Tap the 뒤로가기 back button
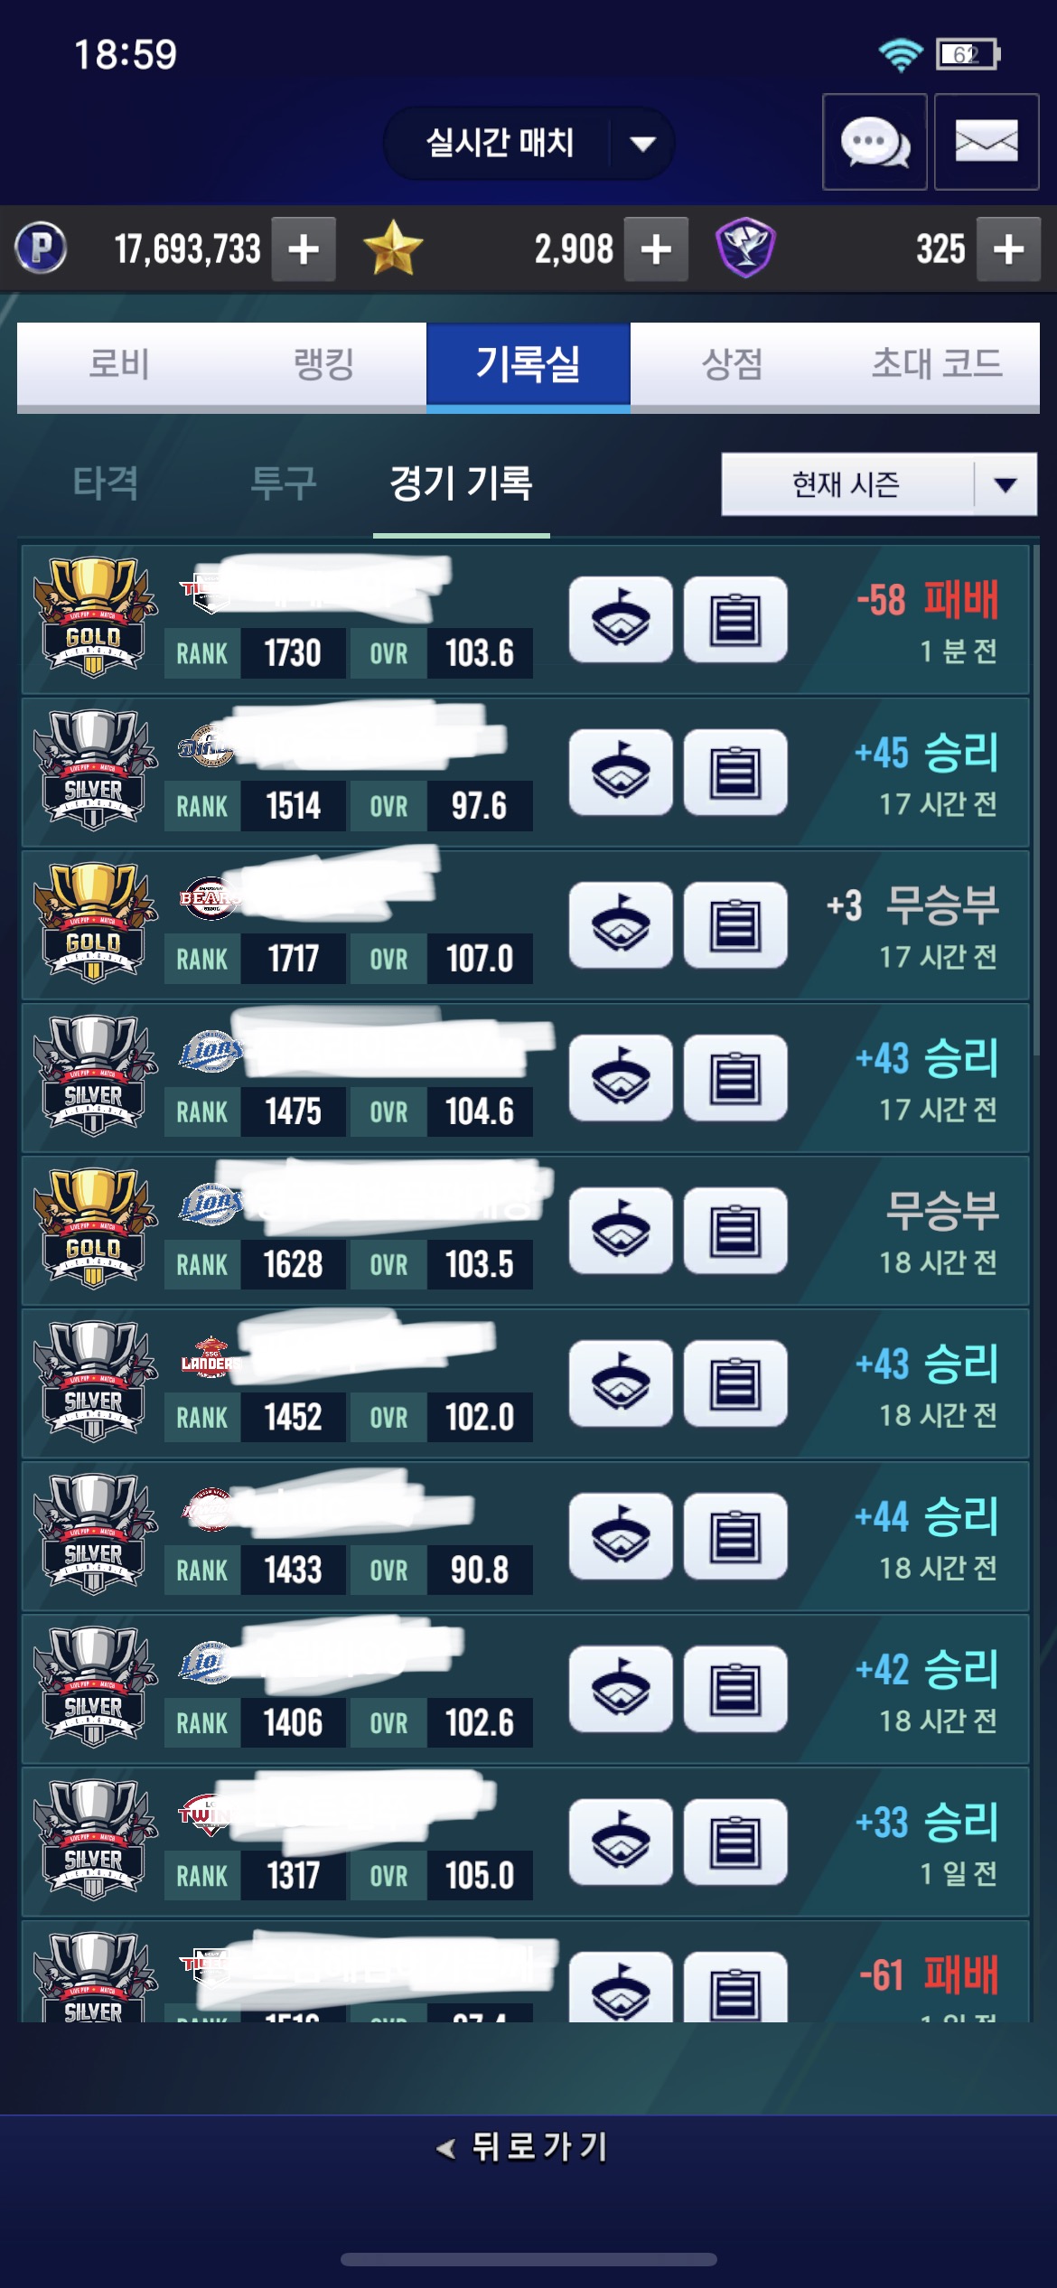The width and height of the screenshot is (1057, 2288). pos(524,2147)
